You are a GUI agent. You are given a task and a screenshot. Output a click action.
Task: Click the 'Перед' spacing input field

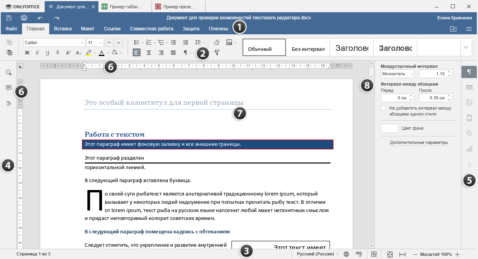coord(395,98)
